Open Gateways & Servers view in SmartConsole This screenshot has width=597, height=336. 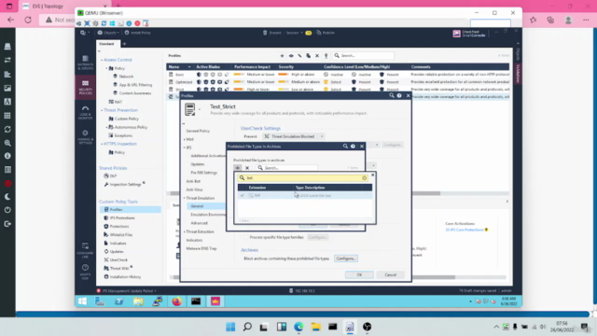pos(85,63)
